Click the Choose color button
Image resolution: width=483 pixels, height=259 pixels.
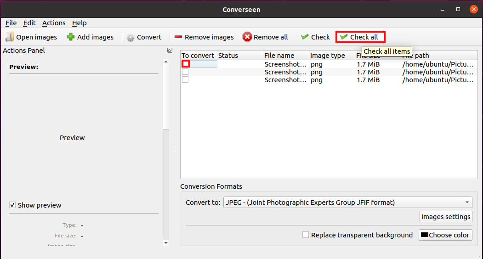pyautogui.click(x=445, y=235)
